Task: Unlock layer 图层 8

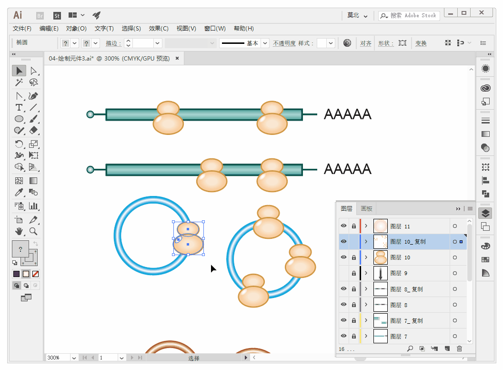Action: pos(354,305)
